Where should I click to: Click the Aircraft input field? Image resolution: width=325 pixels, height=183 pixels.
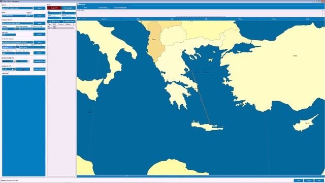coord(17,8)
